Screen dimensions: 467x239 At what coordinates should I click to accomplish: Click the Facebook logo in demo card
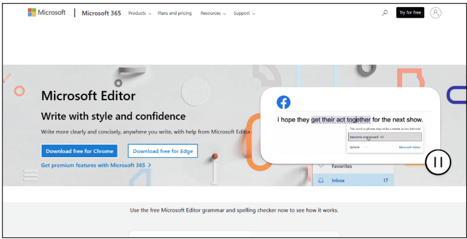(x=283, y=102)
